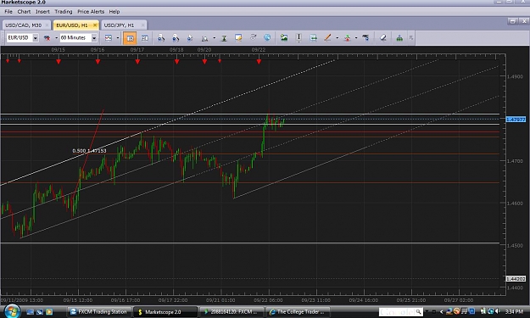Open the dropdown arrow next to the scale tool
530x318 pixels.
pos(215,38)
